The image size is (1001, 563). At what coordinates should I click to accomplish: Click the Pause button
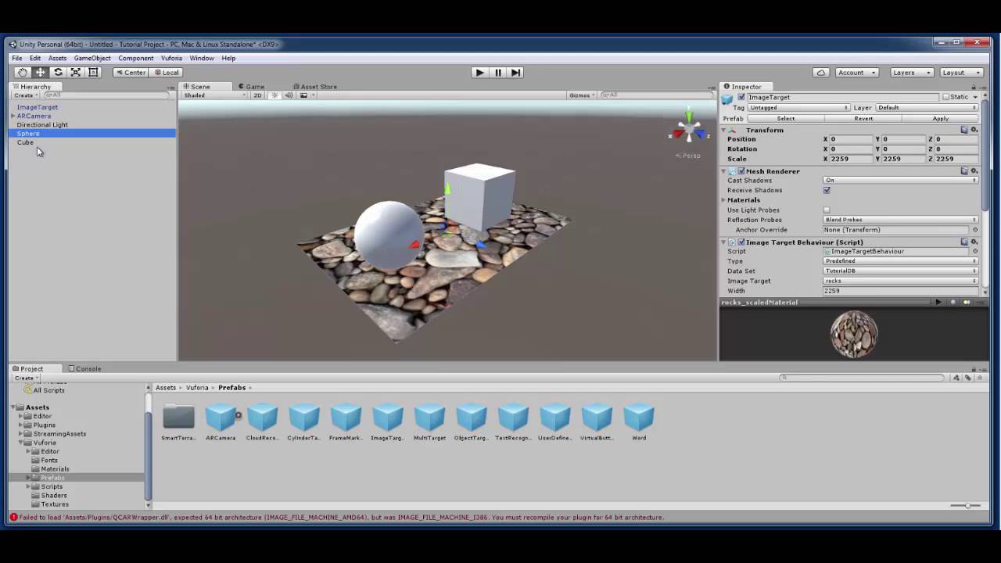click(497, 73)
